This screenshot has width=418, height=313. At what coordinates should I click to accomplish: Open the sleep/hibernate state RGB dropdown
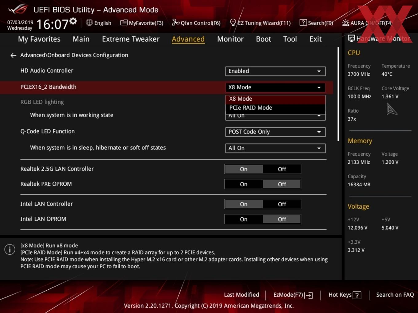[275, 148]
